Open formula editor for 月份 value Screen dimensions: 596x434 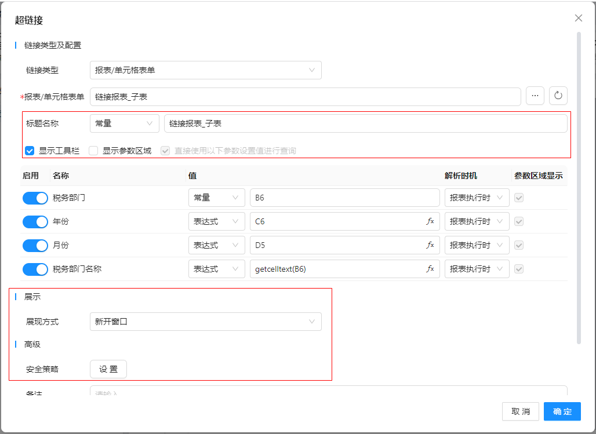pos(430,245)
